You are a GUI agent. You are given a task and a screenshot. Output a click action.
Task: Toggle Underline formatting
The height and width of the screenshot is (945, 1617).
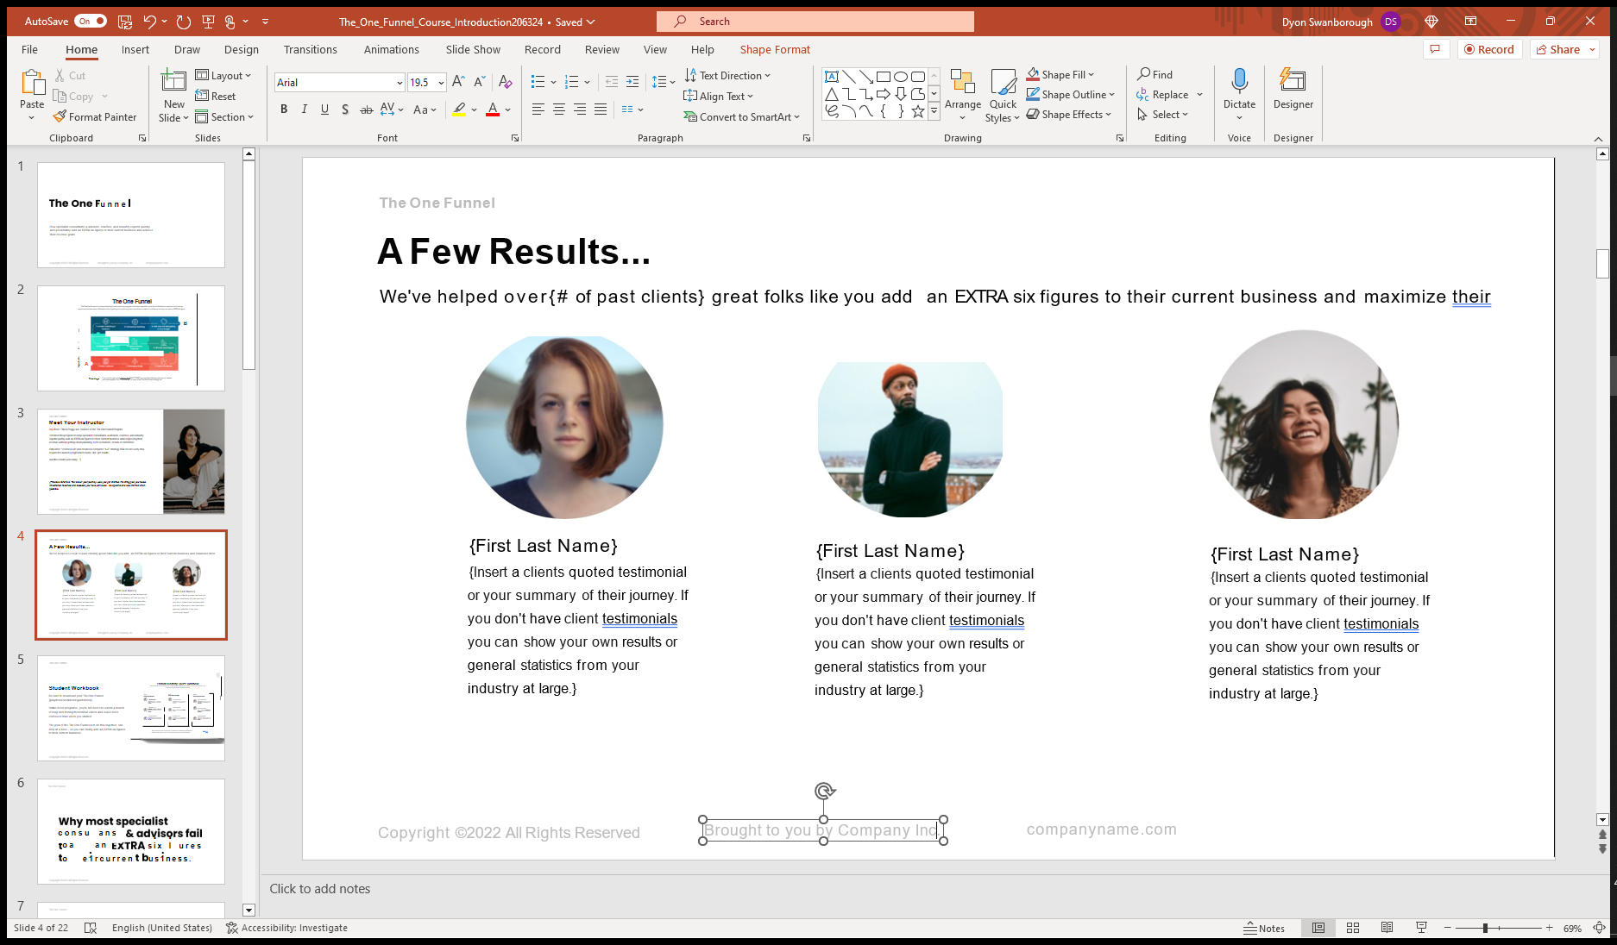tap(324, 110)
